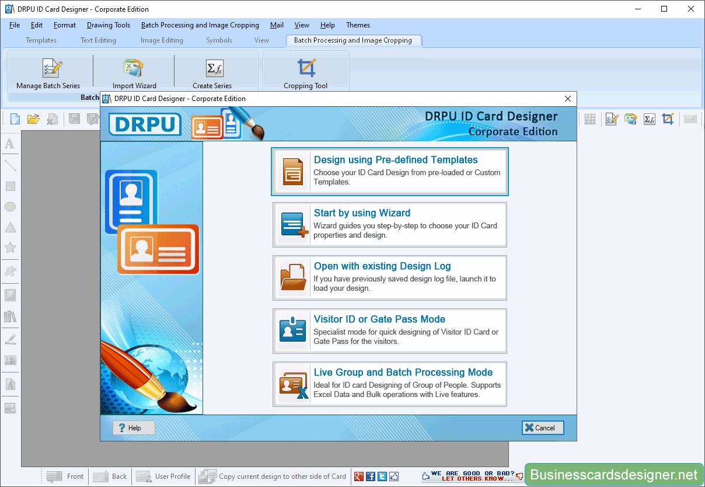Viewport: 705px width, 487px height.
Task: Select the Watermark tool in sidebar
Action: (10, 385)
